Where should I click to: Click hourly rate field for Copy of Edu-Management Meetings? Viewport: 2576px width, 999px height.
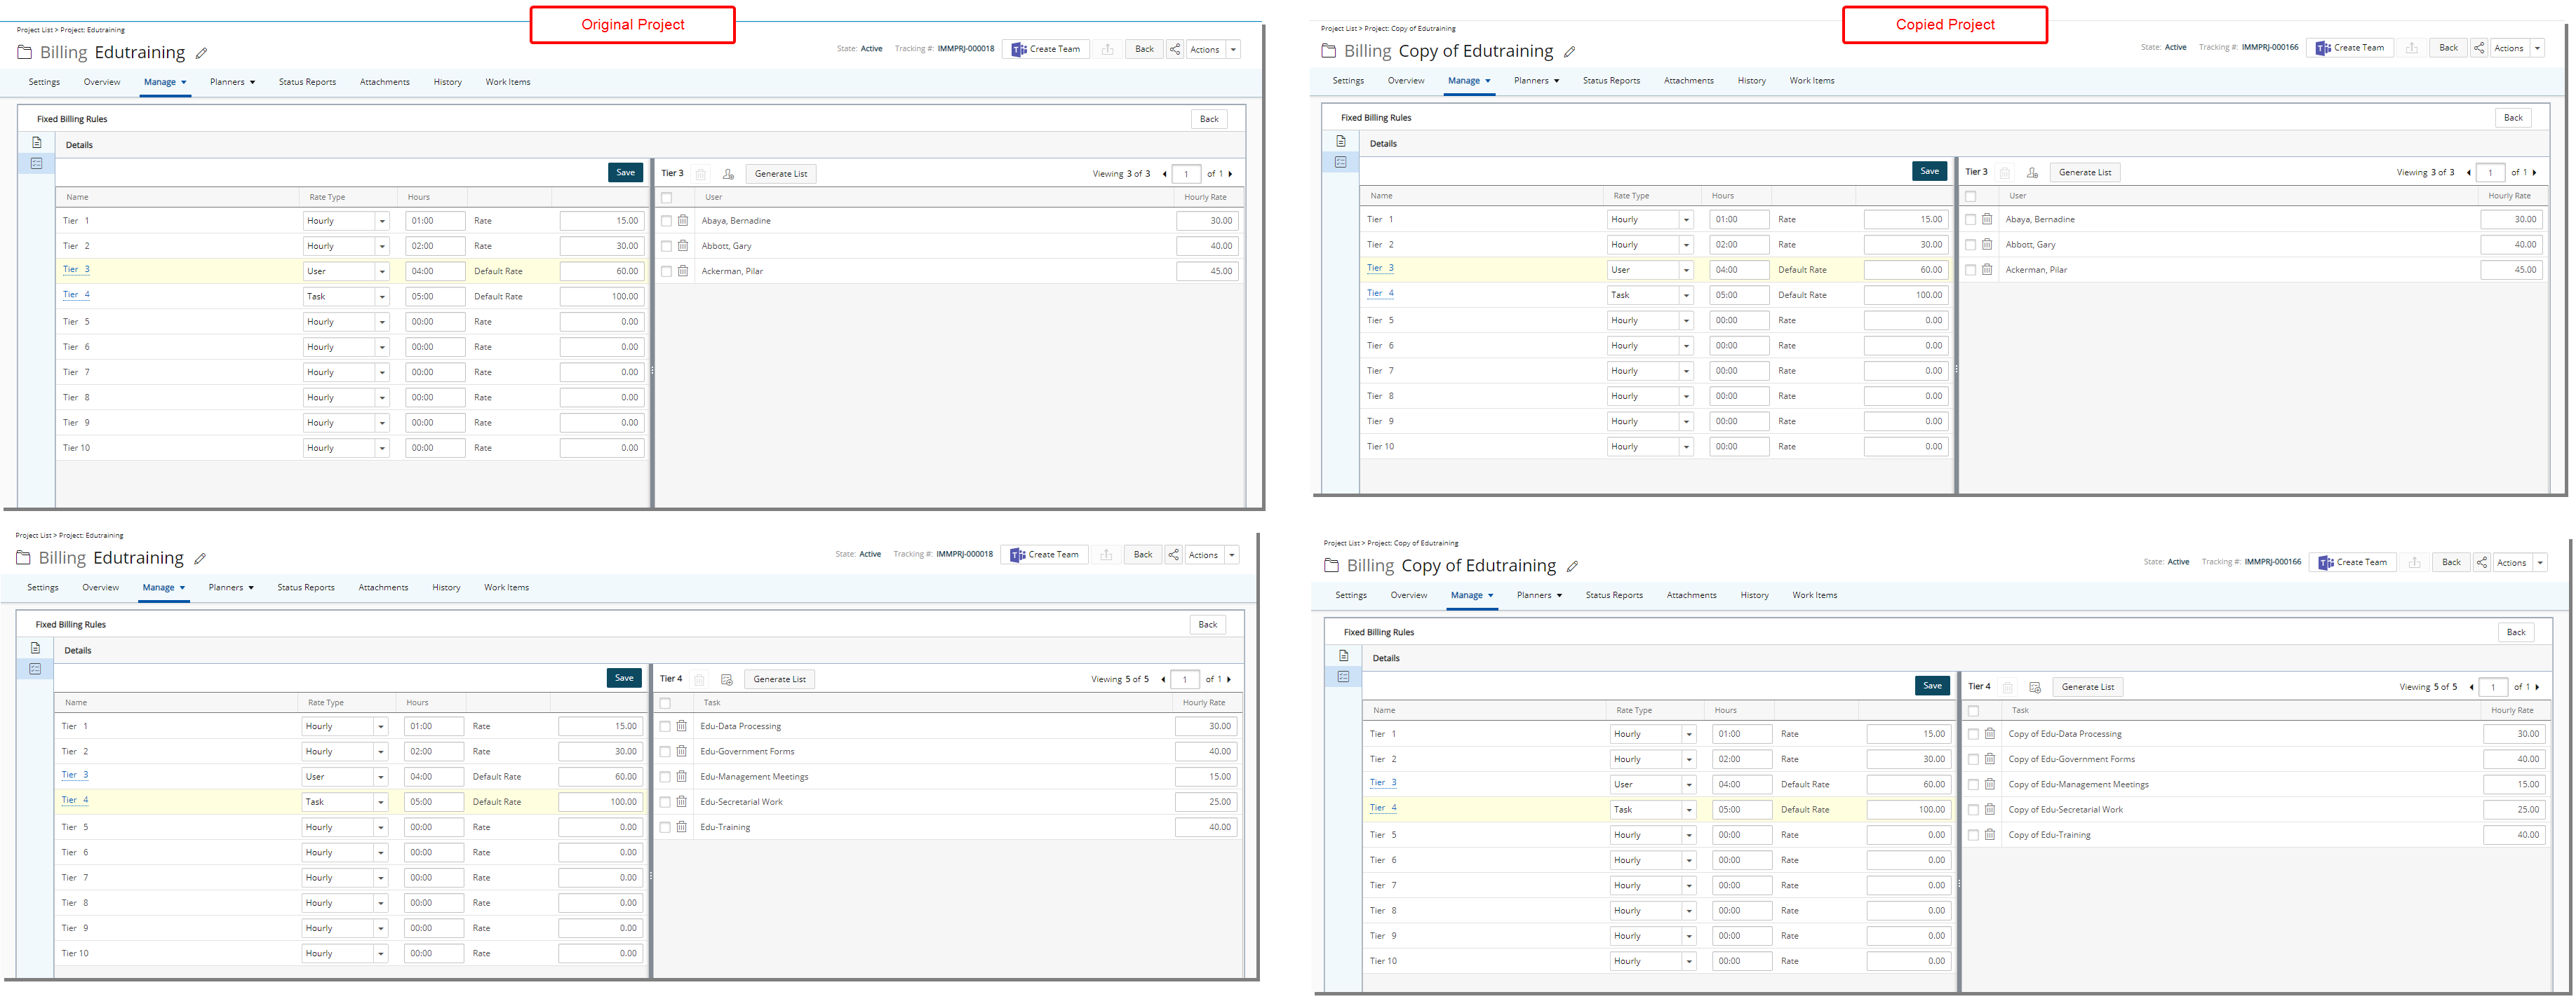2514,785
